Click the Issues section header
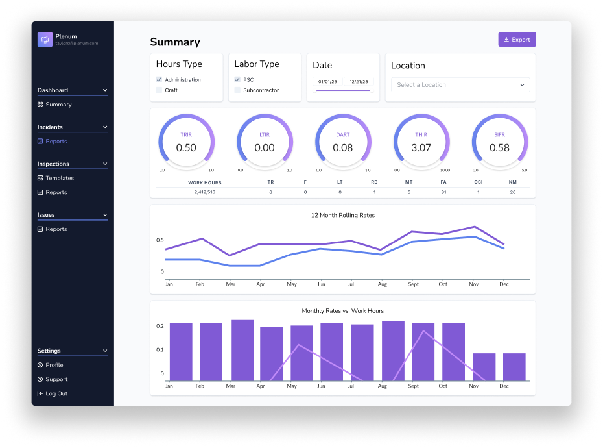This screenshot has width=603, height=448. [x=73, y=215]
